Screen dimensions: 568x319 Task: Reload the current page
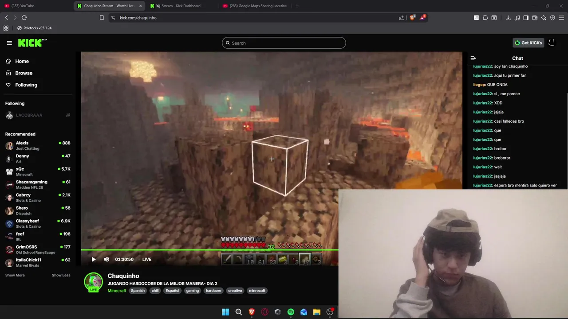tap(24, 18)
